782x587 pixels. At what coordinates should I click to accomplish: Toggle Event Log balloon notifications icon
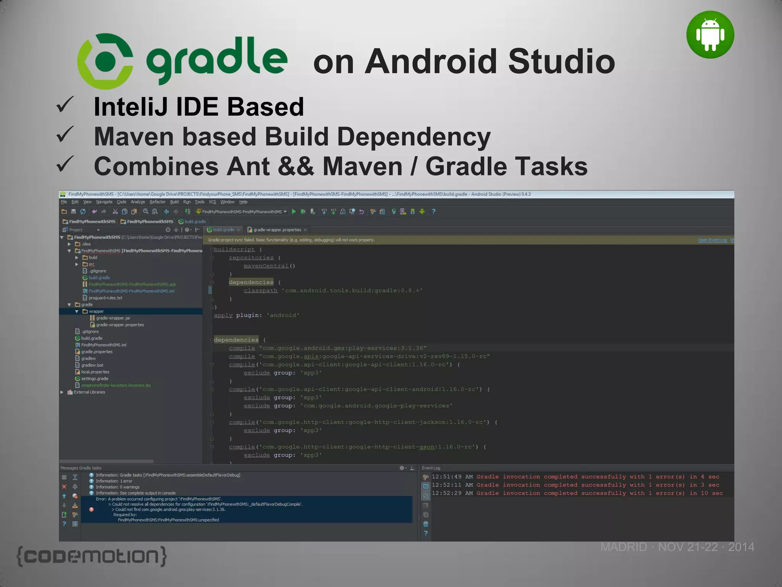[x=426, y=486]
